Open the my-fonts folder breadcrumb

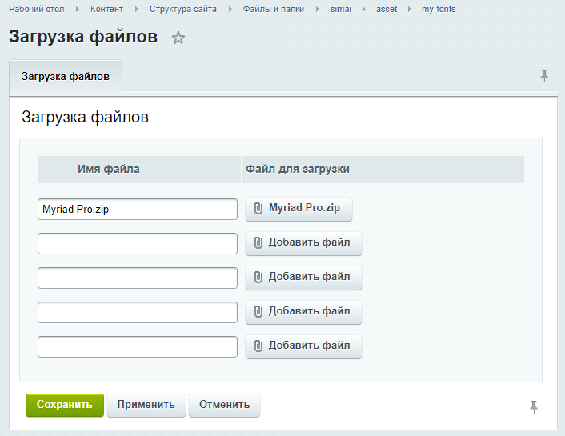439,9
